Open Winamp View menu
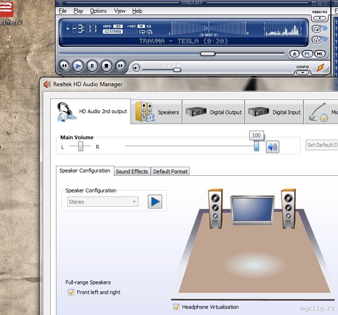The image size is (338, 315). pos(119,11)
